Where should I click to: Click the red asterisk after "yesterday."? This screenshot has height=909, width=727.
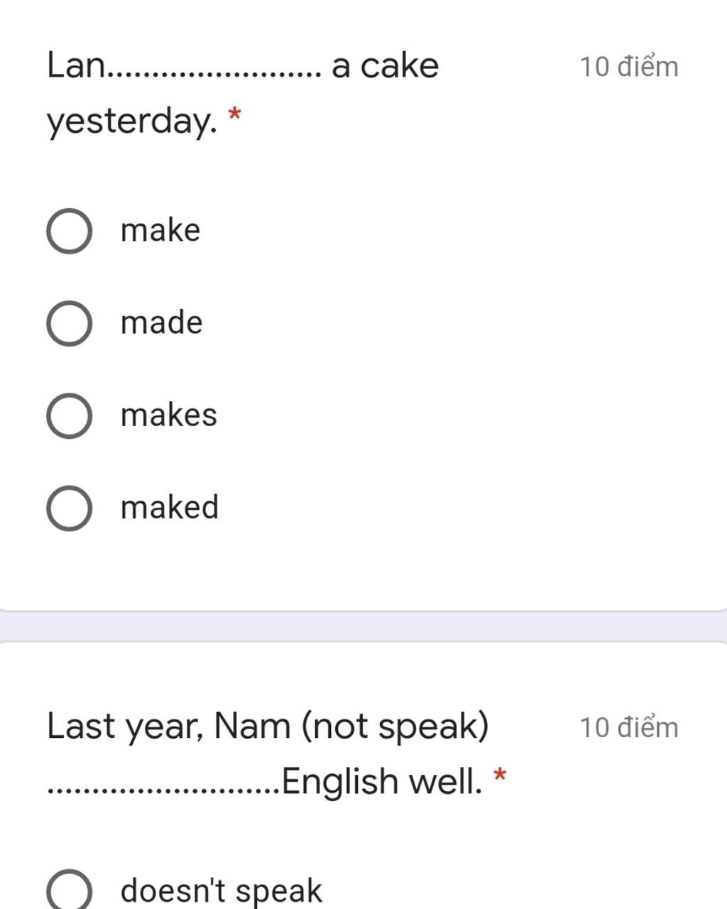click(234, 115)
